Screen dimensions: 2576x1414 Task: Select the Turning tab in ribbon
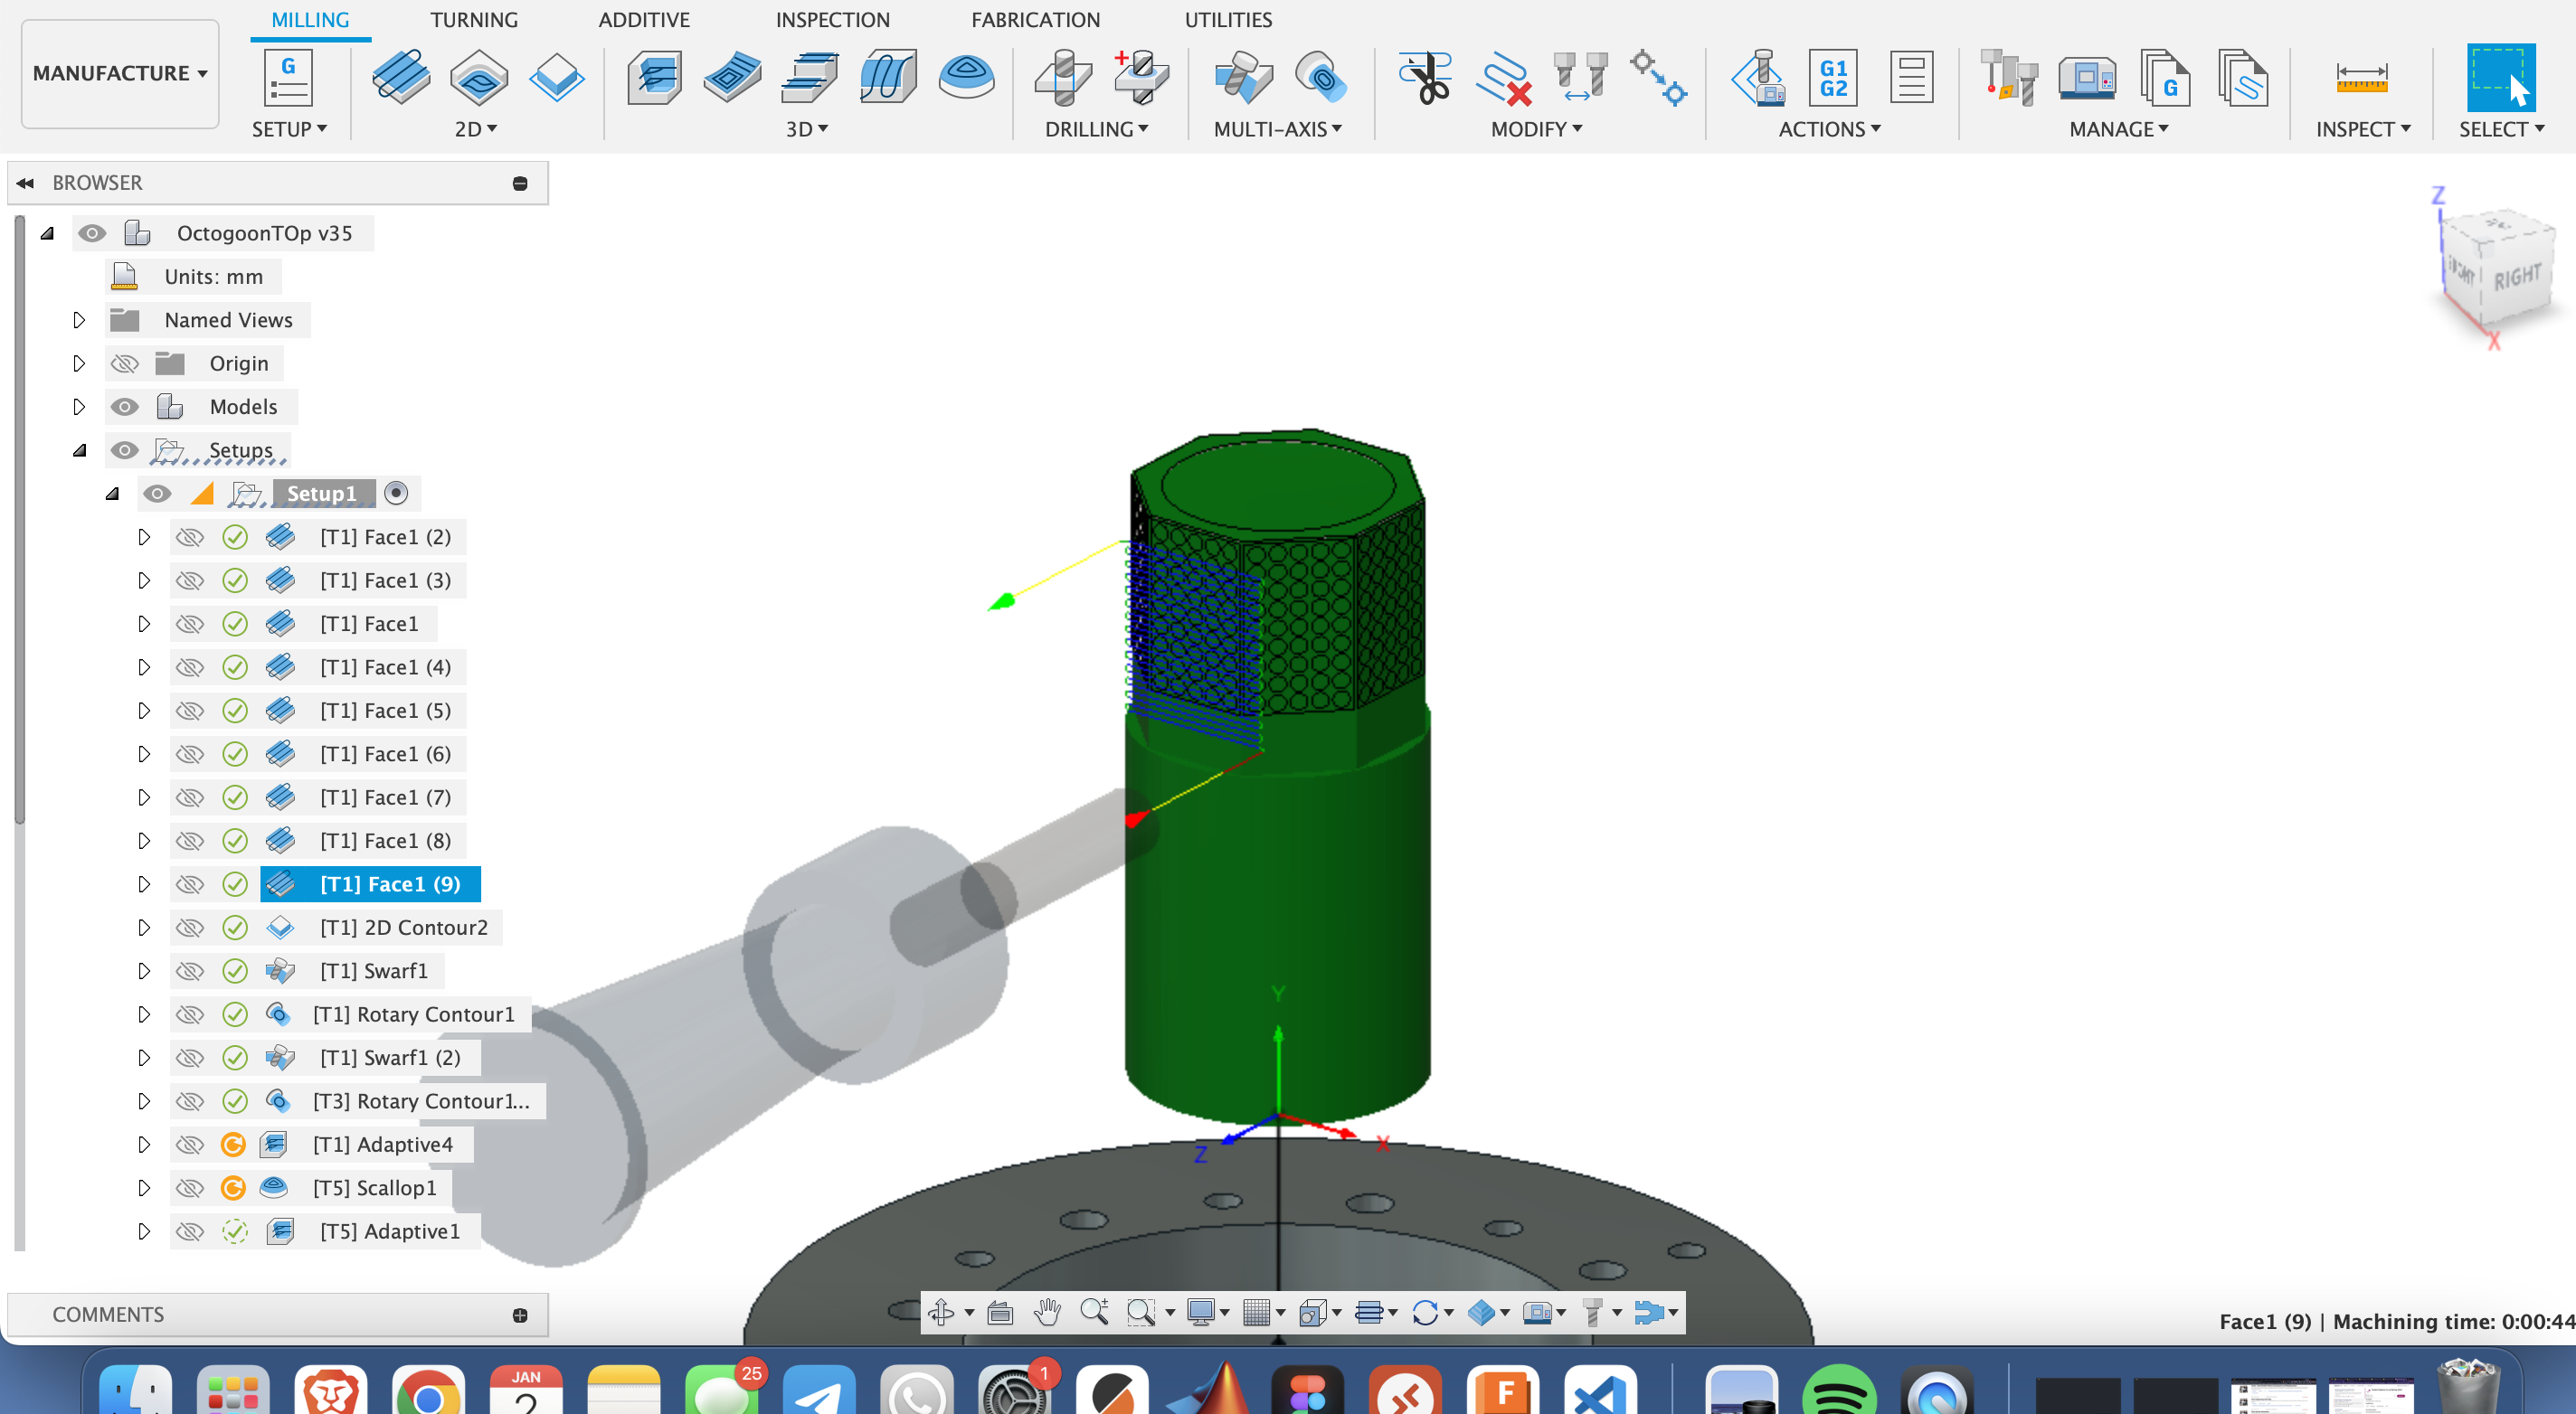pyautogui.click(x=472, y=19)
